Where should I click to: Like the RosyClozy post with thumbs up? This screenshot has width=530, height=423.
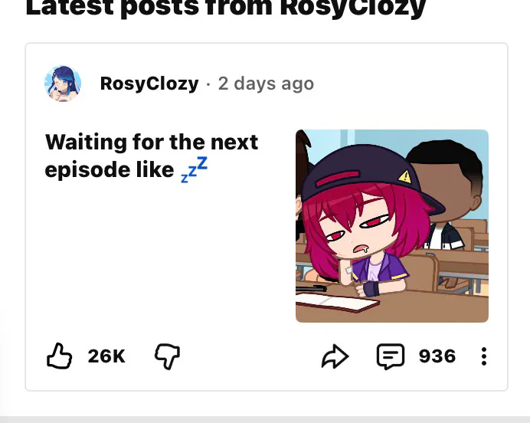coord(60,356)
